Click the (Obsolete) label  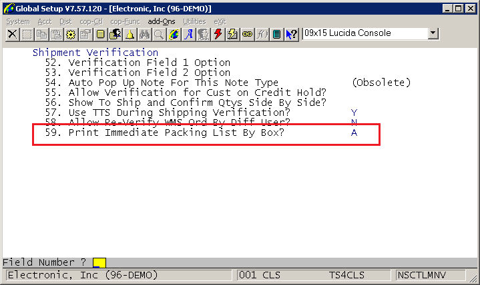point(381,83)
